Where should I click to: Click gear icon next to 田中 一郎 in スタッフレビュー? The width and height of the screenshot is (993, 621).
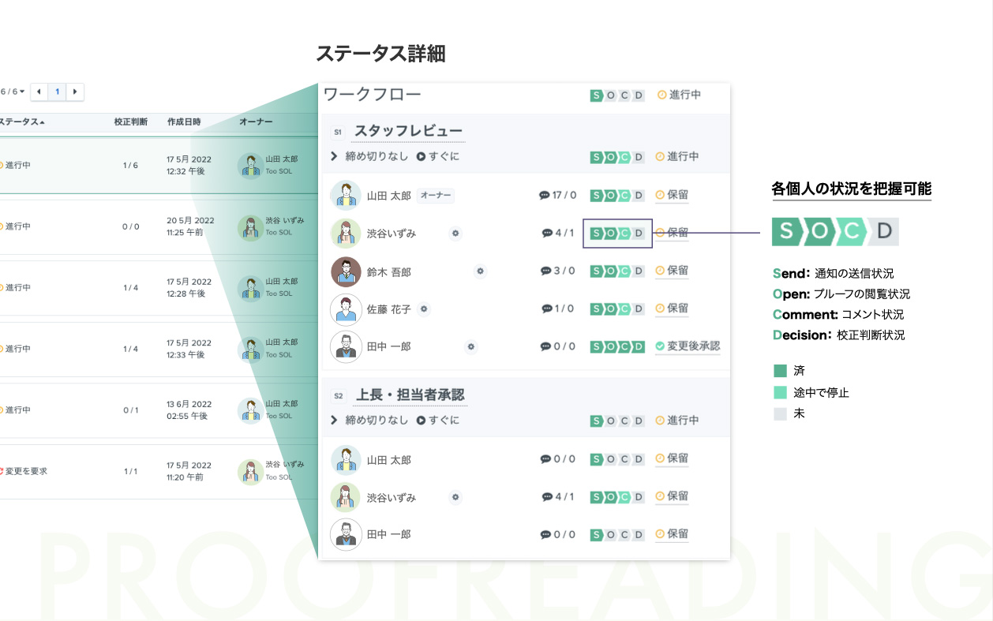click(x=470, y=346)
